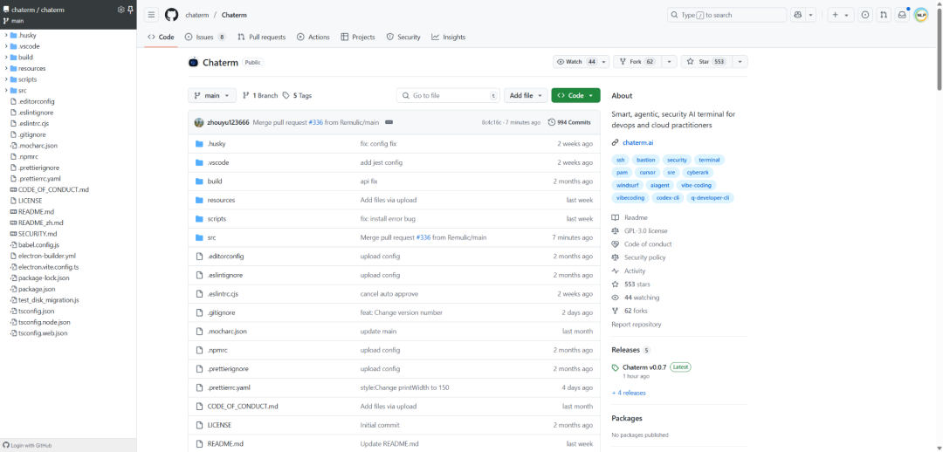Click the README.md icon in sidebar tree

tap(13, 211)
